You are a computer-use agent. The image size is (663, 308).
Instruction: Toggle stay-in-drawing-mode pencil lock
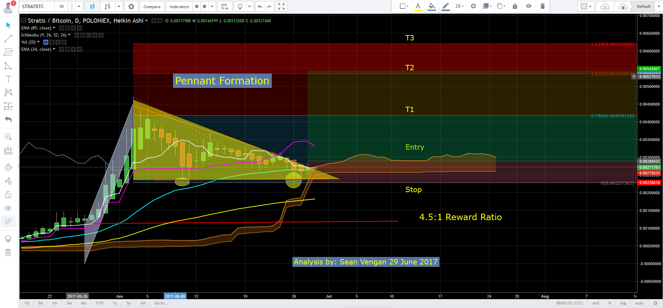point(8,181)
